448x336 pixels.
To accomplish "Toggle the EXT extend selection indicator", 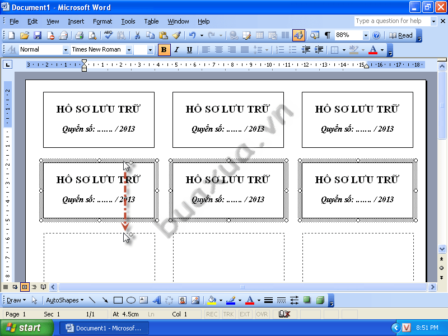I will click(245, 314).
